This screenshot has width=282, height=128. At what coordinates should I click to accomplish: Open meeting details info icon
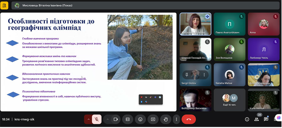pyautogui.click(x=247, y=119)
